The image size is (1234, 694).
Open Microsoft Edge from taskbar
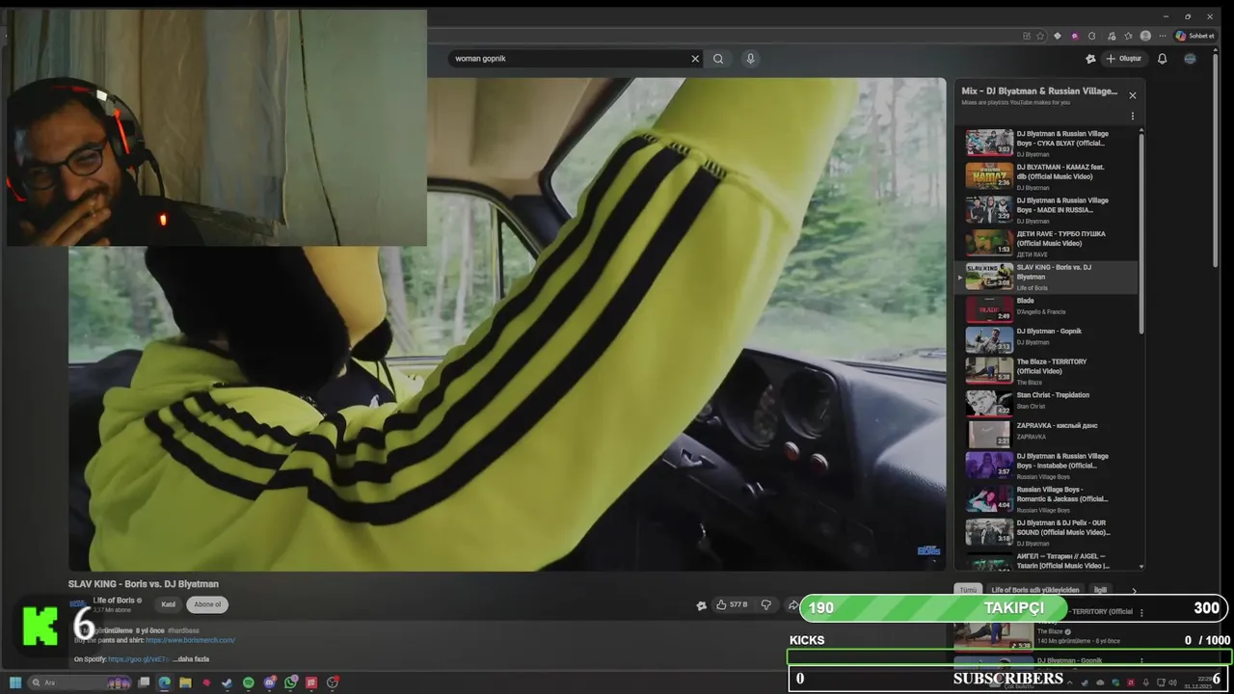click(x=164, y=682)
